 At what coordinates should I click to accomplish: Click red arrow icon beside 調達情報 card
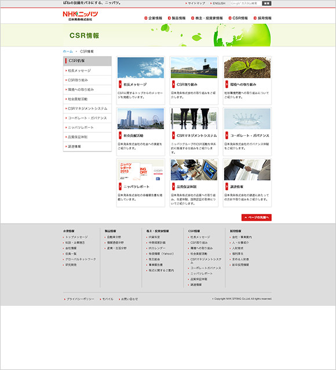coord(227,186)
